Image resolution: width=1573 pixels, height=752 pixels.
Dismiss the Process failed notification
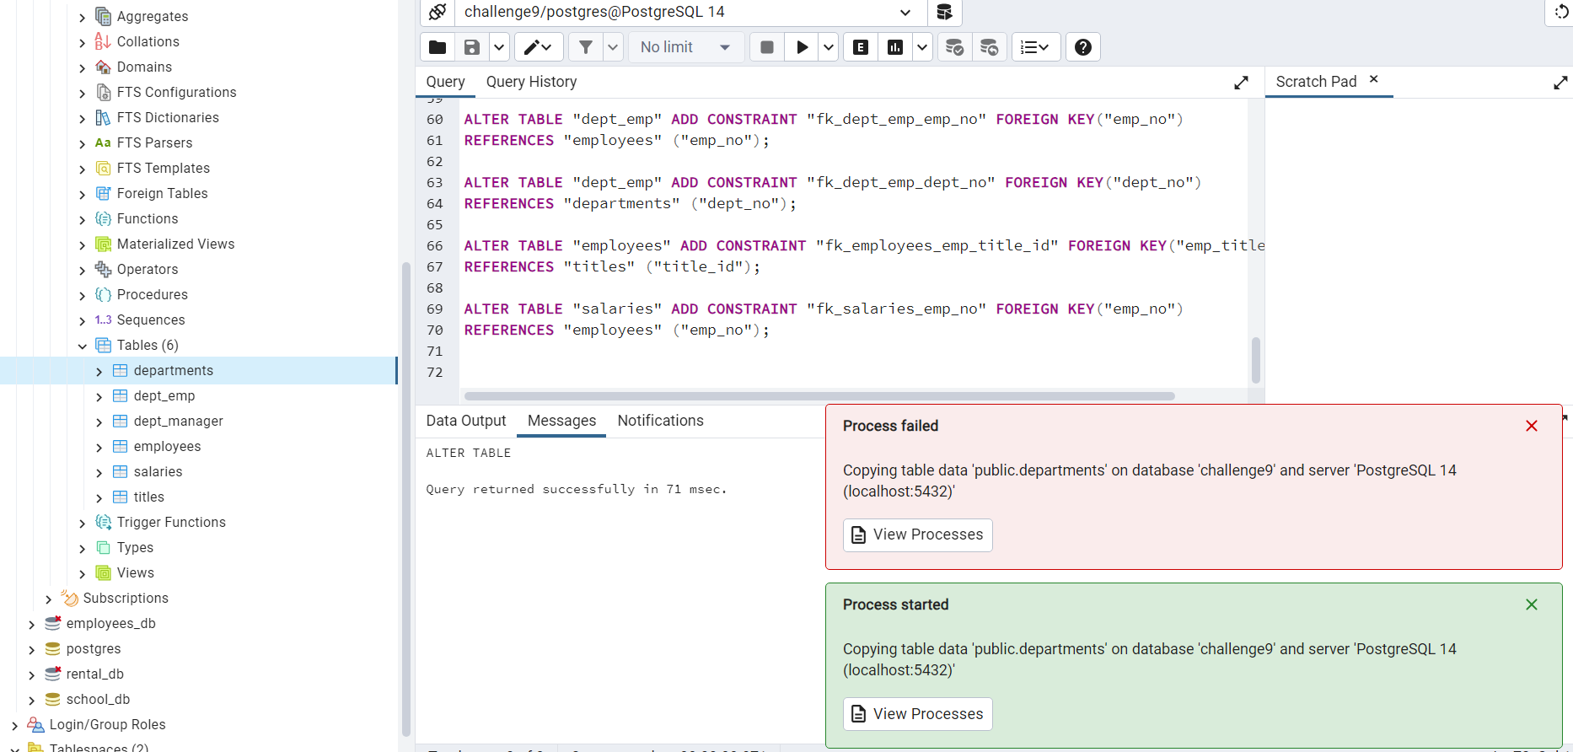(1531, 426)
